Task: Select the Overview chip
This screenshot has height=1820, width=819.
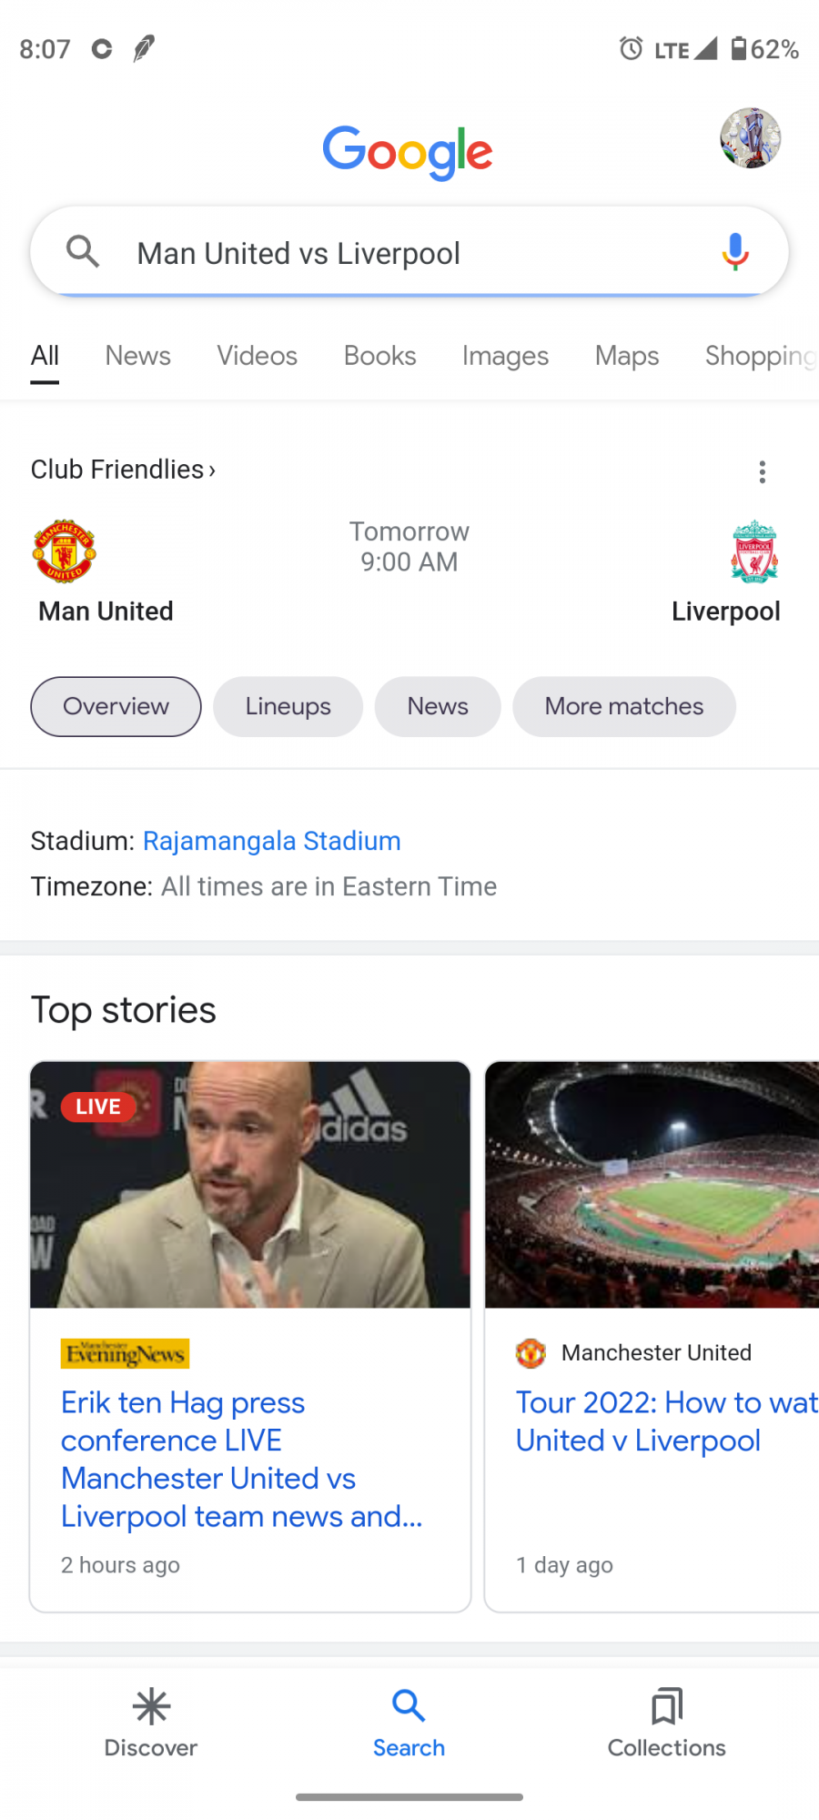Action: [x=116, y=706]
